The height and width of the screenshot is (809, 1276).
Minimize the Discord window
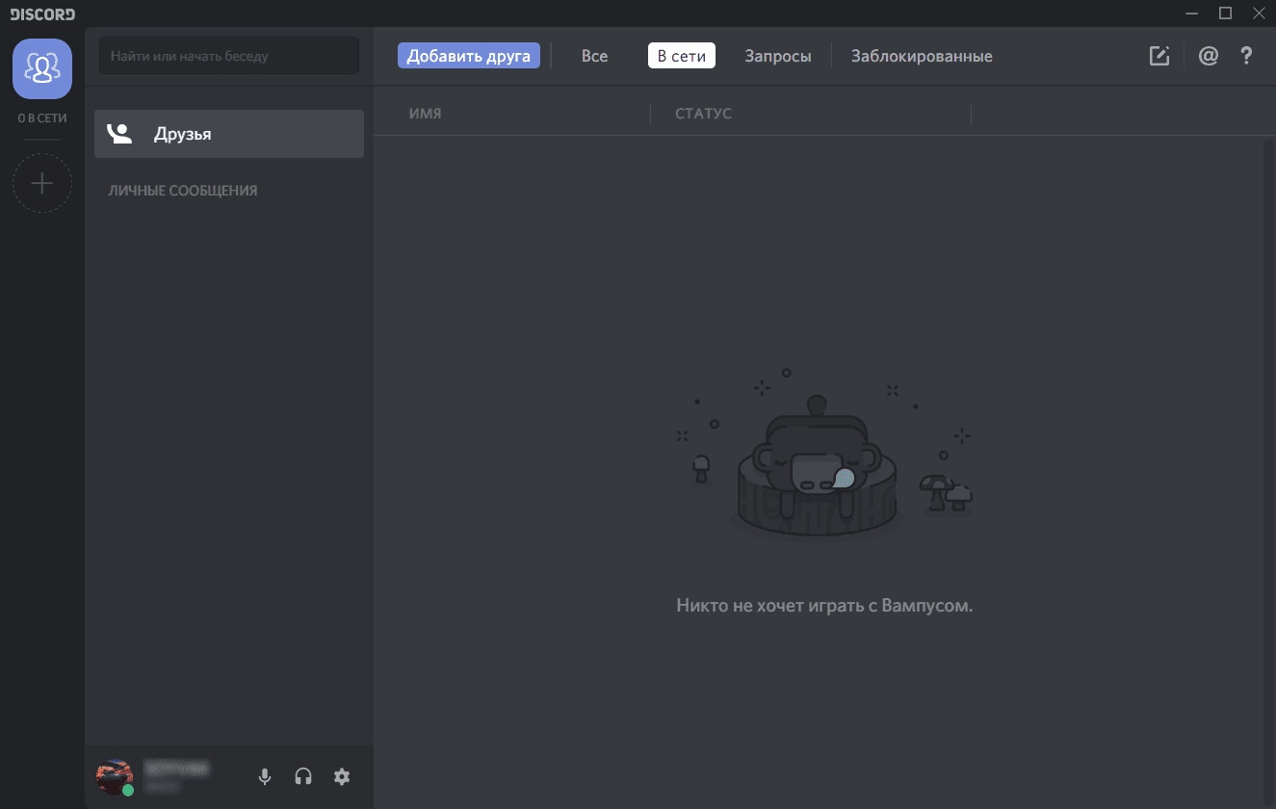[x=1192, y=13]
